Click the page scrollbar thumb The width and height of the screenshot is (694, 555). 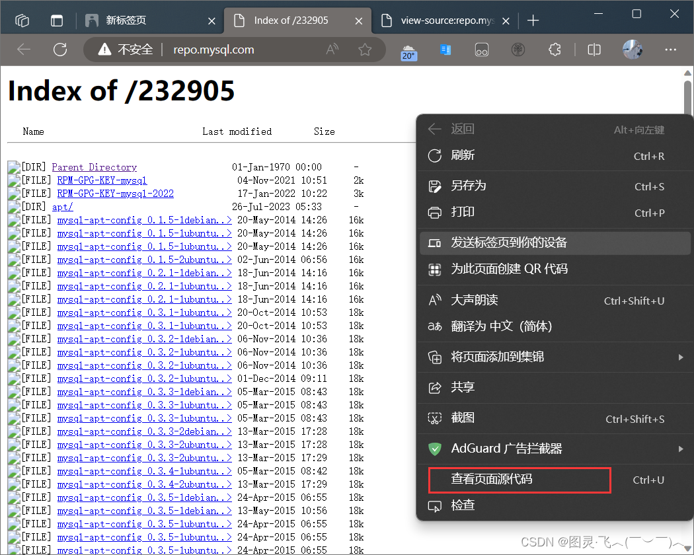(x=687, y=97)
